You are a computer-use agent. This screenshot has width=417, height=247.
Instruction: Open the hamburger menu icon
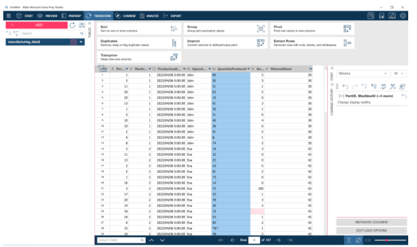tap(9, 16)
